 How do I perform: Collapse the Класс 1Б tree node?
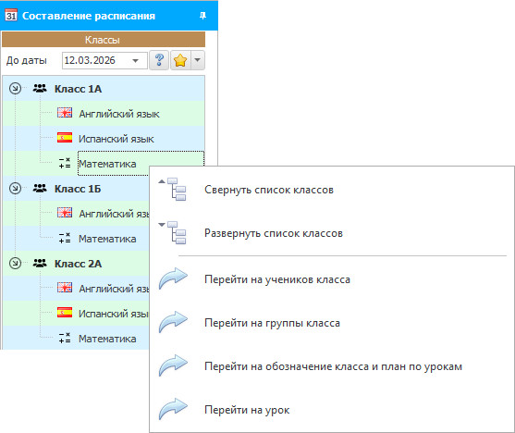click(x=15, y=189)
